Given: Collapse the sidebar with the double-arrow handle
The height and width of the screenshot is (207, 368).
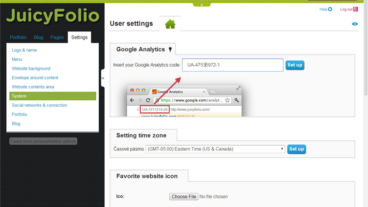Looking at the screenshot, I should coord(103,78).
